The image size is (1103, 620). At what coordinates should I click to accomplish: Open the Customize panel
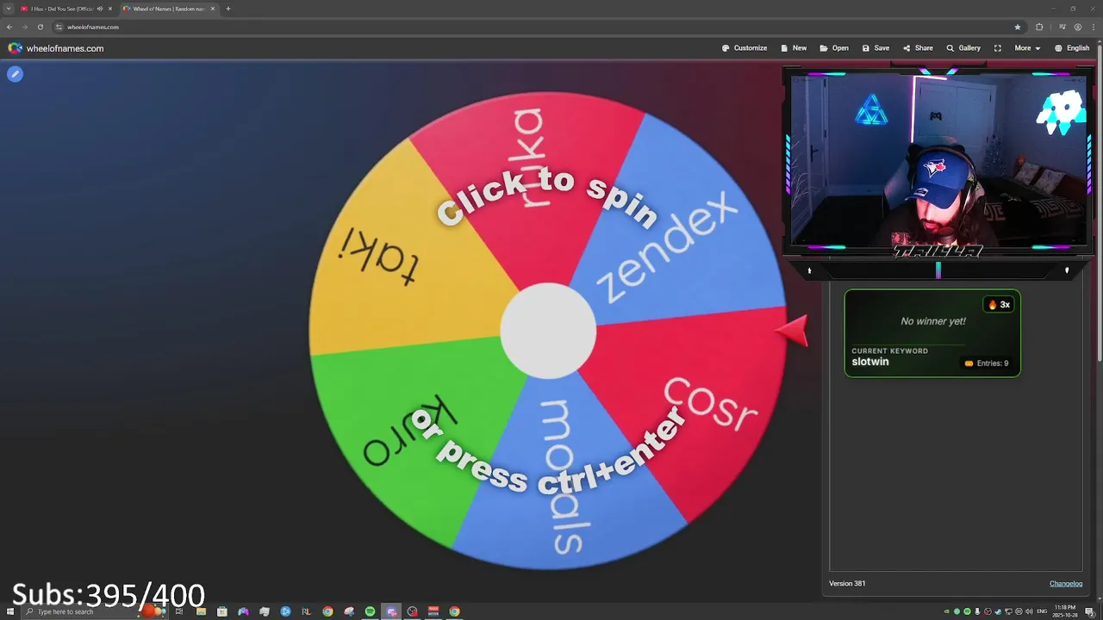coord(745,48)
